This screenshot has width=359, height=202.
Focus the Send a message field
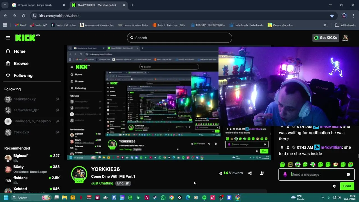316,175
